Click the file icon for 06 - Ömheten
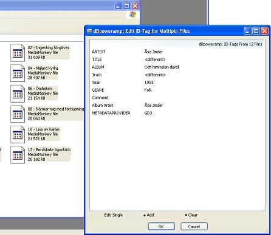 point(18,94)
